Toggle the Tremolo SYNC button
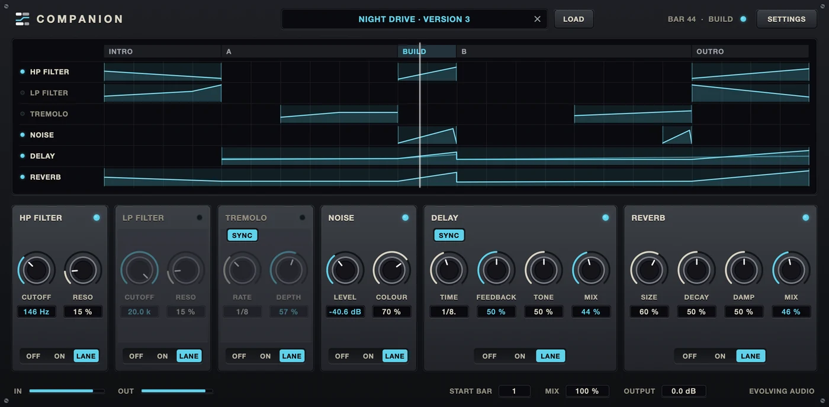Screen dimensions: 829x407 (x=242, y=235)
